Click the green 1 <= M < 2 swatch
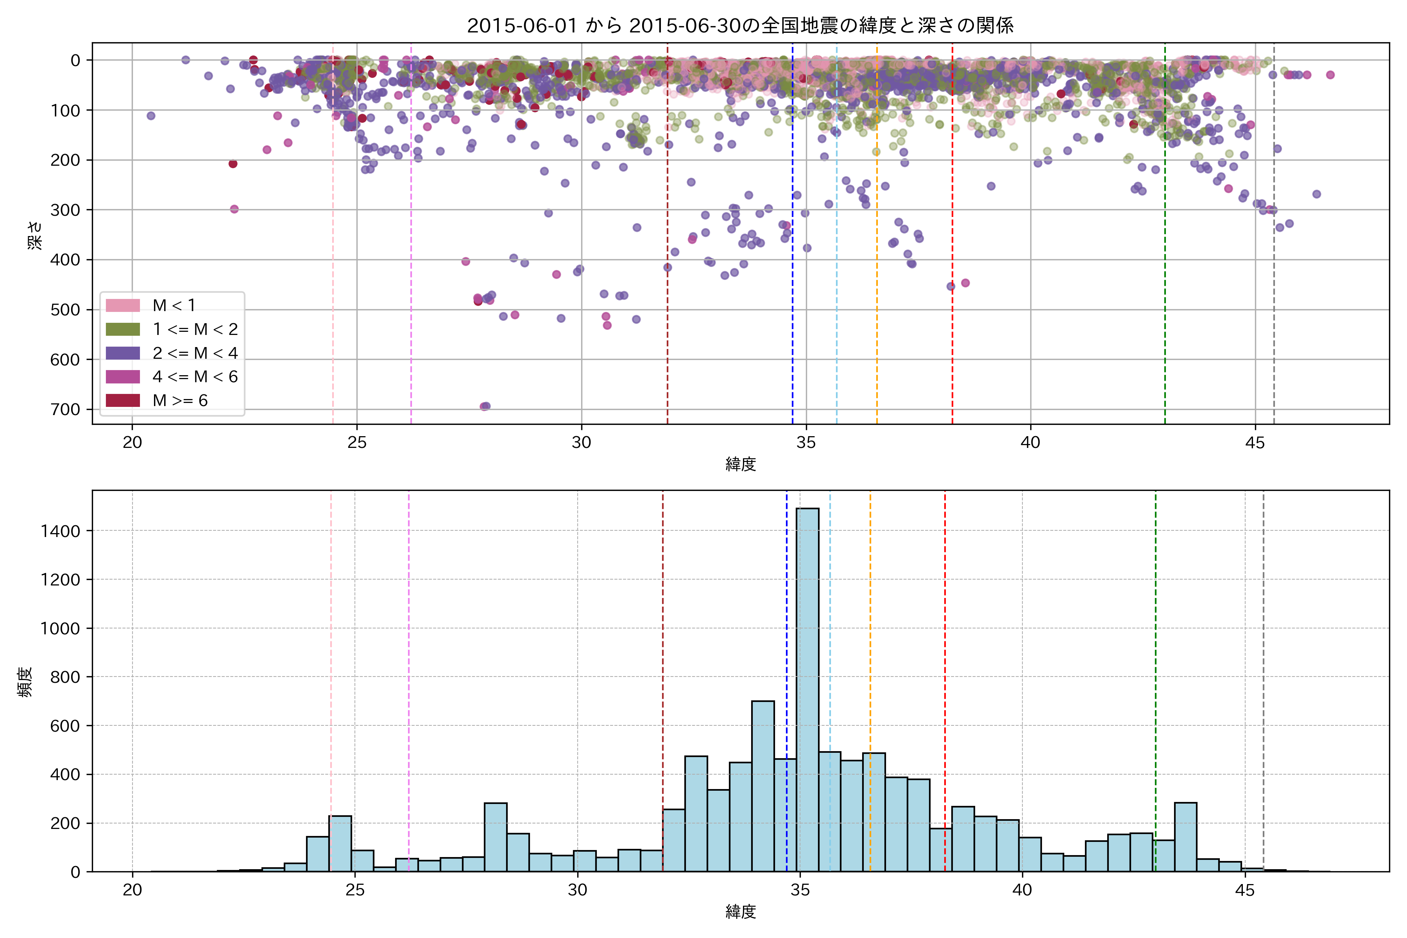 (123, 329)
